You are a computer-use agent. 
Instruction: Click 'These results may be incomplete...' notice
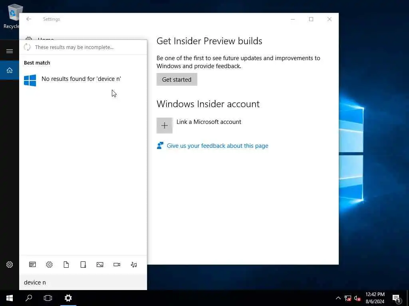74,47
